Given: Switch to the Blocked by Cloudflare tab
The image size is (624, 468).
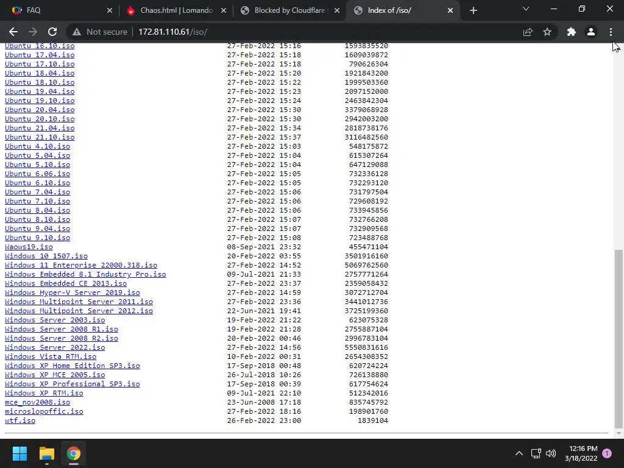Looking at the screenshot, I should point(289,10).
